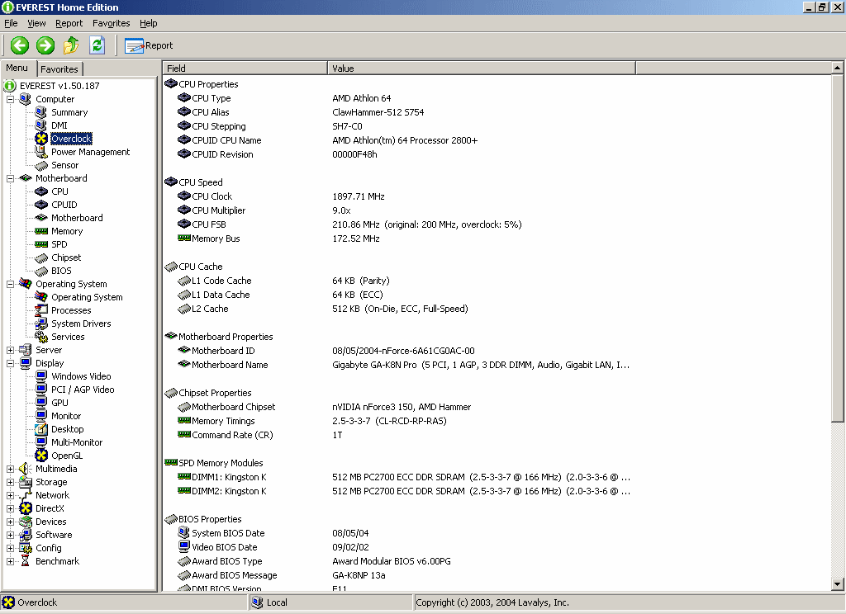Expand the Benchmark tree node
Image resolution: width=846 pixels, height=614 pixels.
(10, 561)
